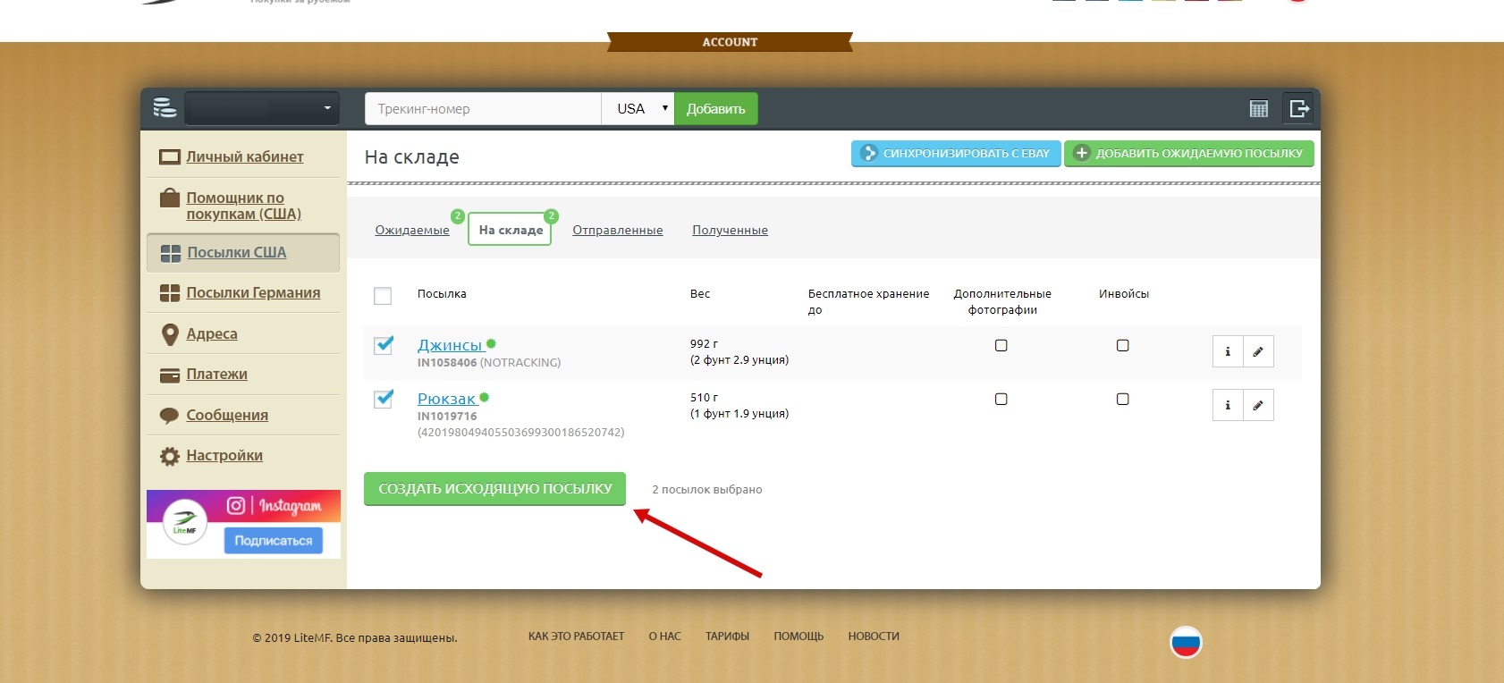Viewport: 1504px width, 683px height.
Task: Click the Трекинг-номер input field
Action: click(x=483, y=109)
